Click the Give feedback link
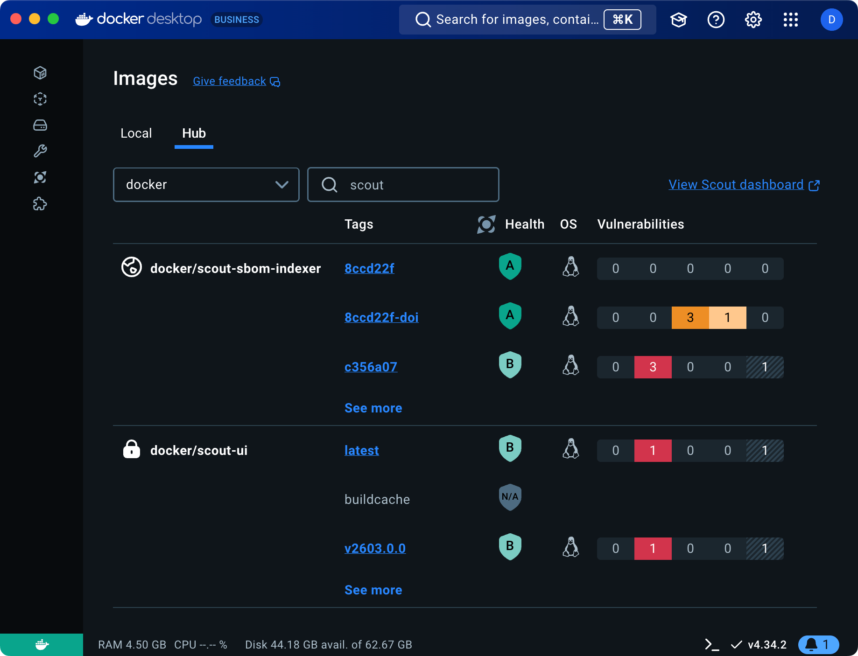858x656 pixels. click(x=229, y=81)
